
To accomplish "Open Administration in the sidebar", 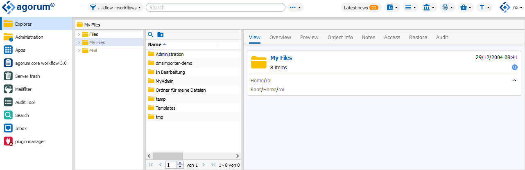I will pos(36,37).
